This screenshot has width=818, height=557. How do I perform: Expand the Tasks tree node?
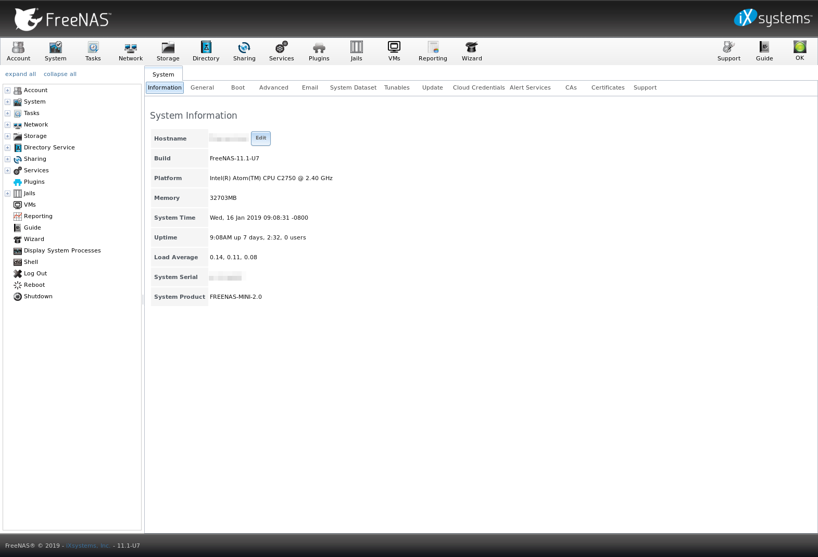point(8,113)
